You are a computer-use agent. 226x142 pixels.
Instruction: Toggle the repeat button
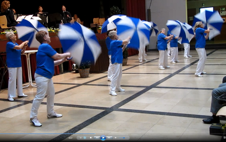85,138
